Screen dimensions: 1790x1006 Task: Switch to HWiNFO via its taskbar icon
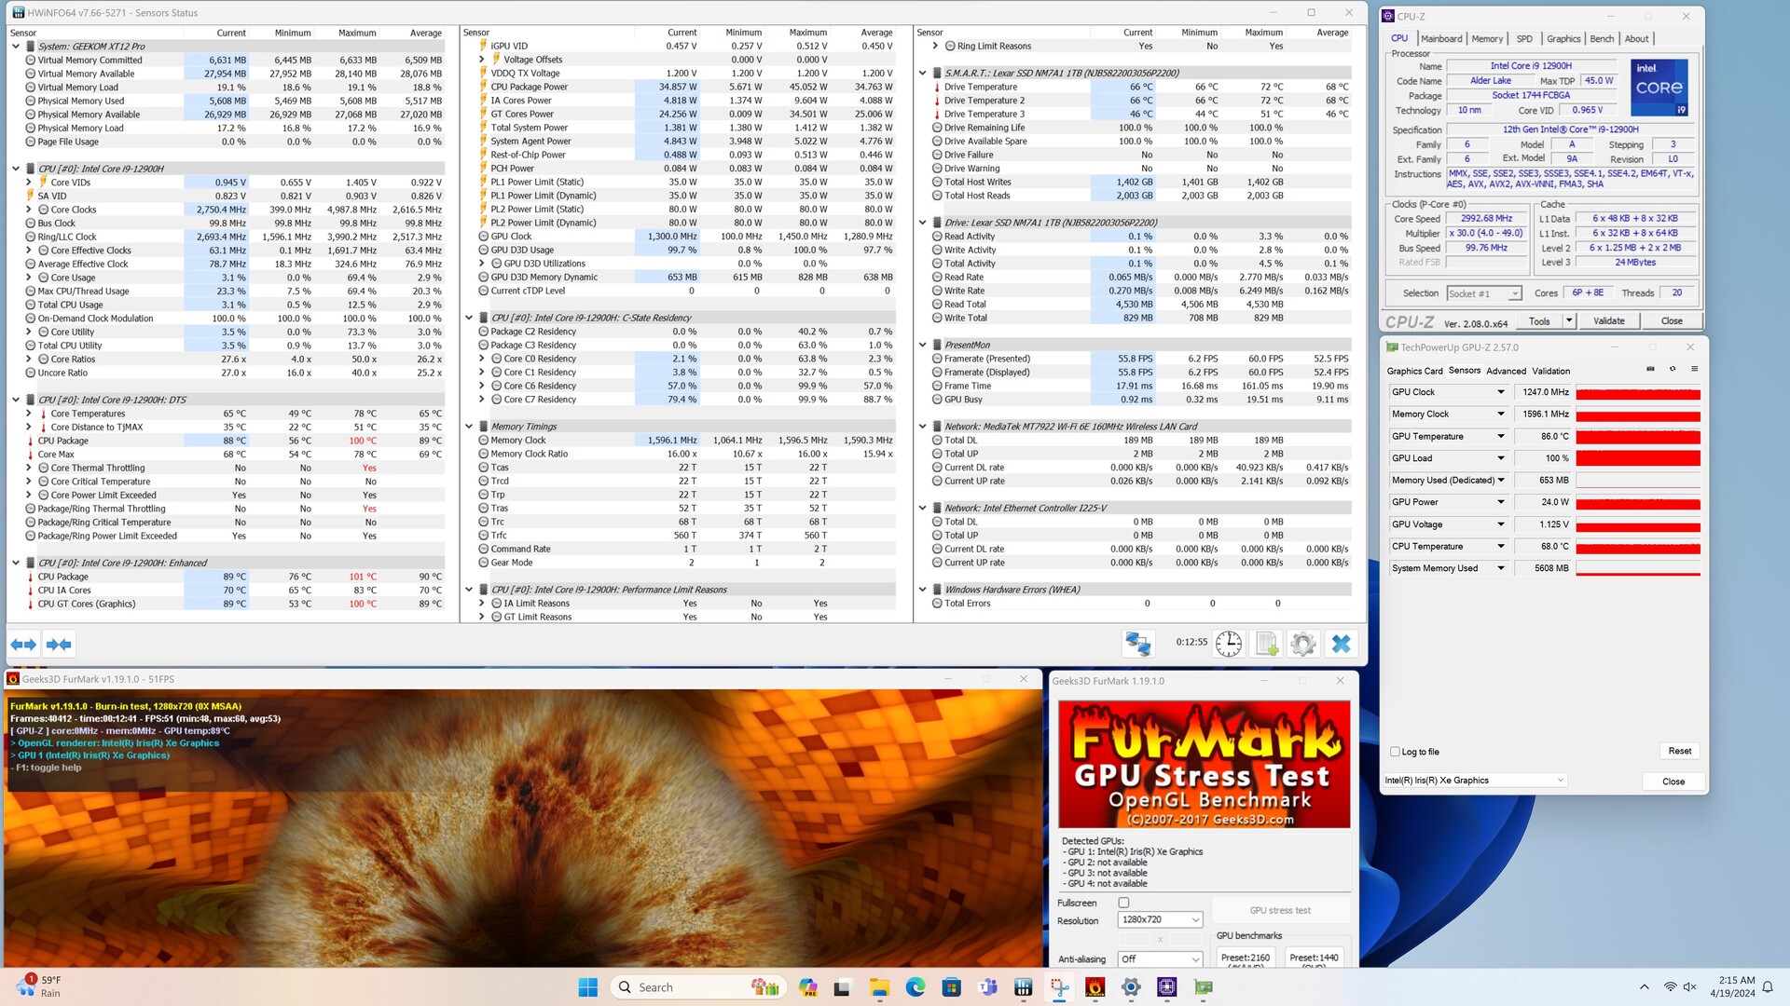tap(1023, 987)
